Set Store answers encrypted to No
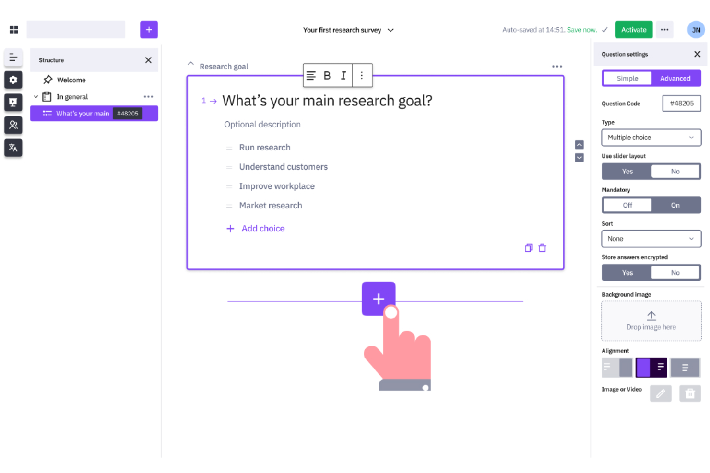Viewport: 710px width, 473px height. coord(675,272)
